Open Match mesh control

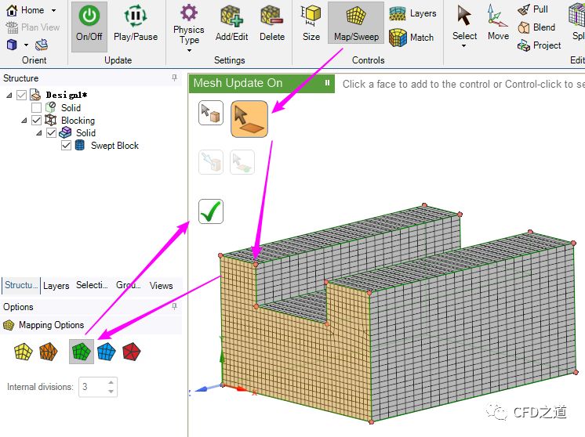(x=411, y=38)
